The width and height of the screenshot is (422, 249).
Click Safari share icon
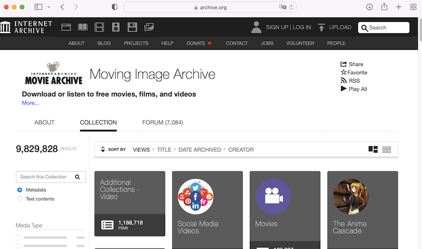click(385, 7)
